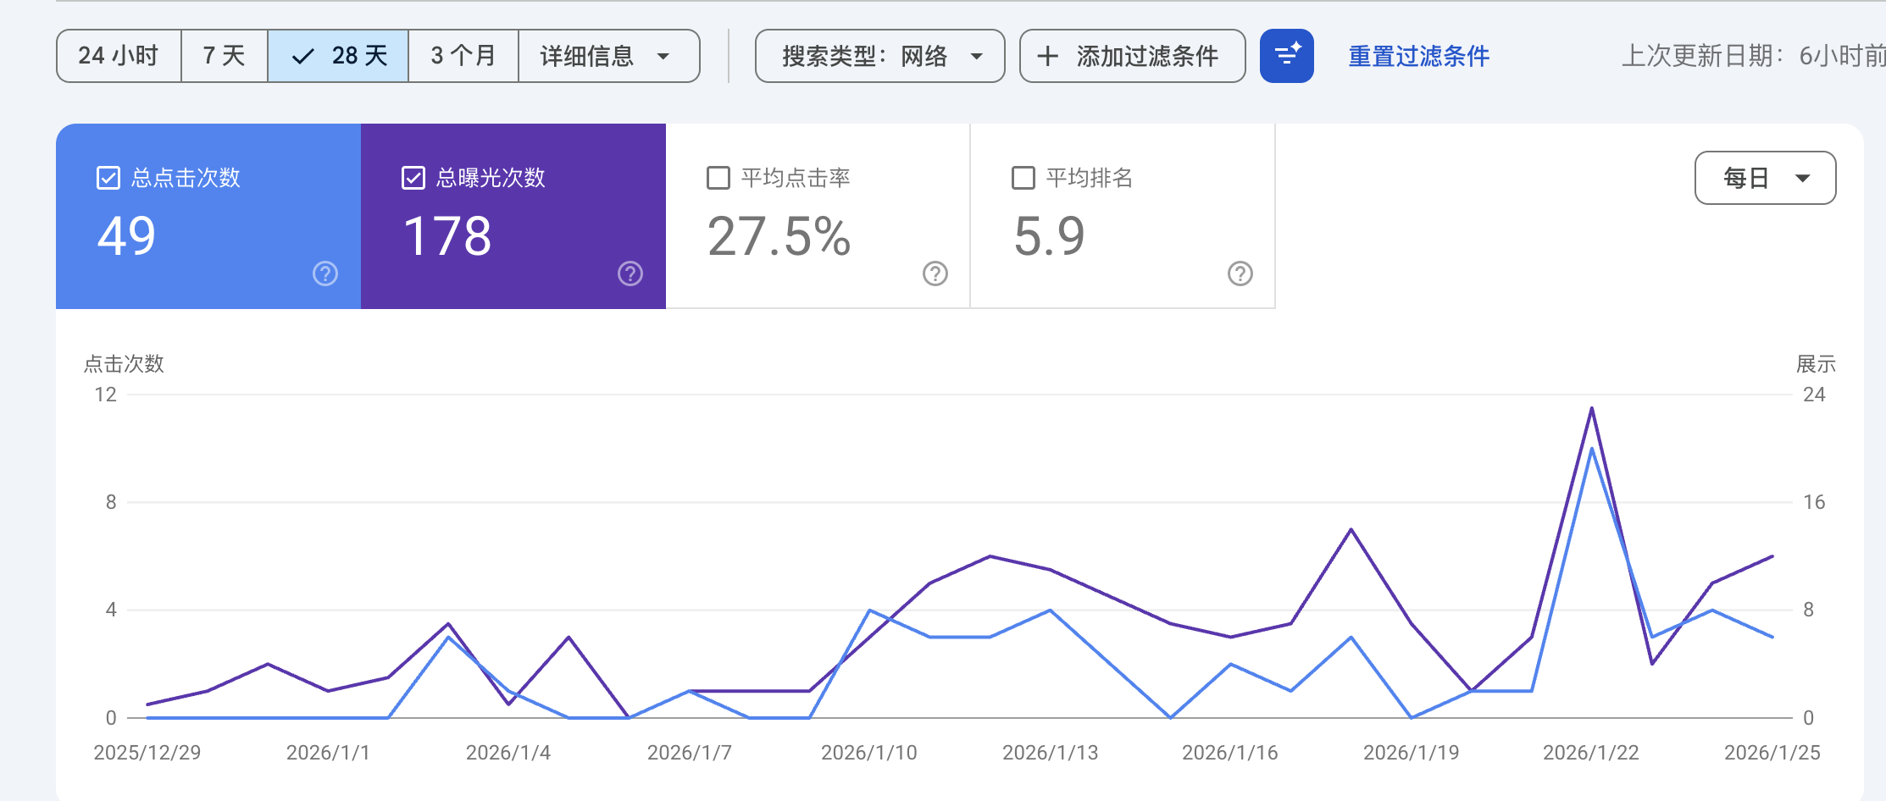Expand the 详细信息 date range dropdown

click(x=608, y=56)
